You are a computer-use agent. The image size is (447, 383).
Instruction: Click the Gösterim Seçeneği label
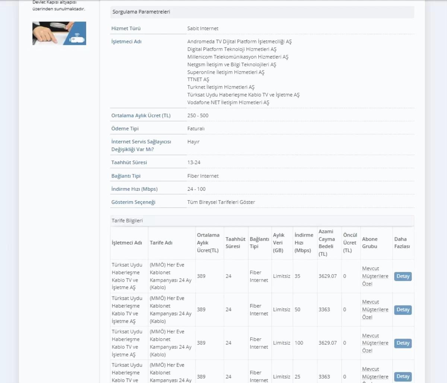coord(133,202)
